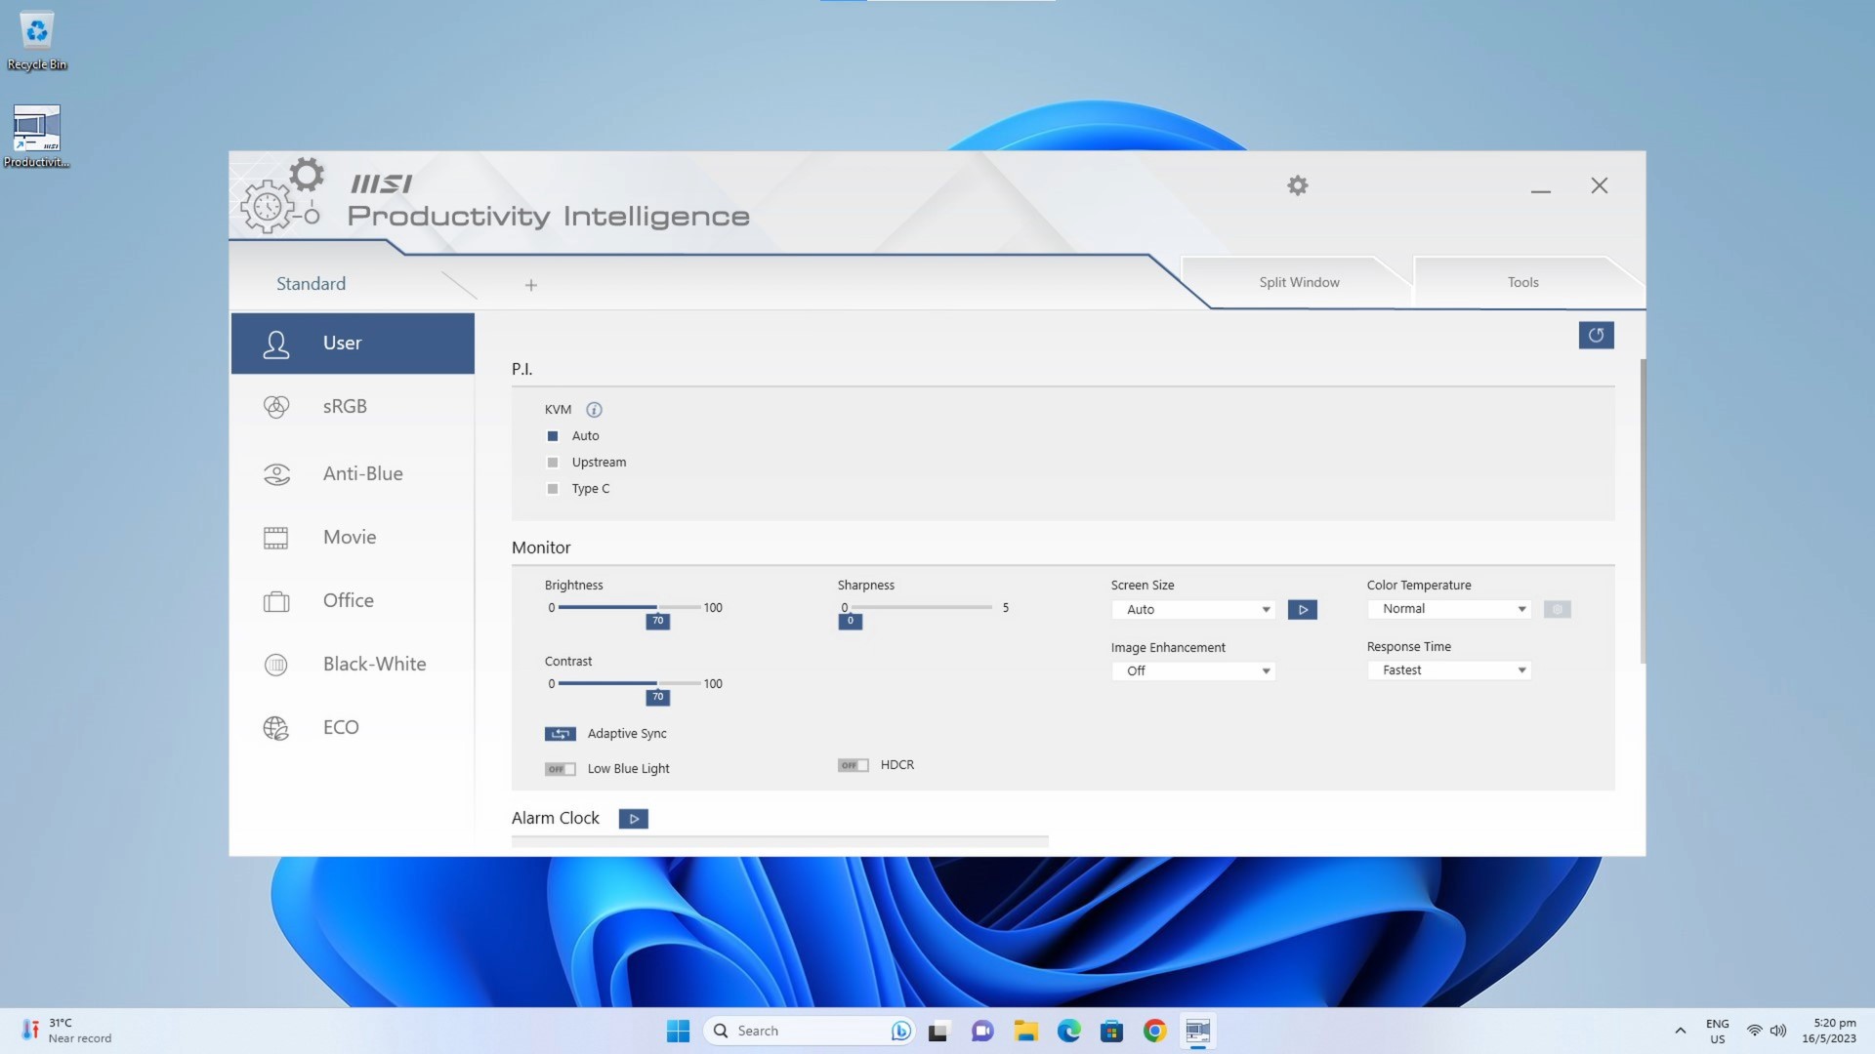Open the Standard profile tab

click(311, 284)
